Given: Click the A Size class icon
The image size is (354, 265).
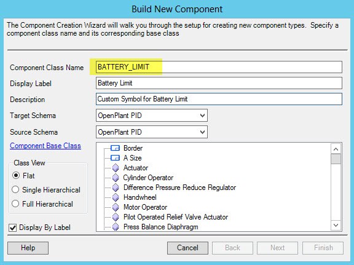Looking at the screenshot, I should pyautogui.click(x=115, y=158).
